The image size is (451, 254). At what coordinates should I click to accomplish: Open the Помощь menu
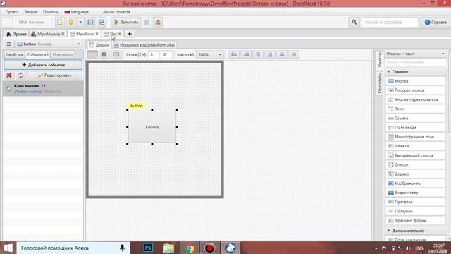[51, 12]
